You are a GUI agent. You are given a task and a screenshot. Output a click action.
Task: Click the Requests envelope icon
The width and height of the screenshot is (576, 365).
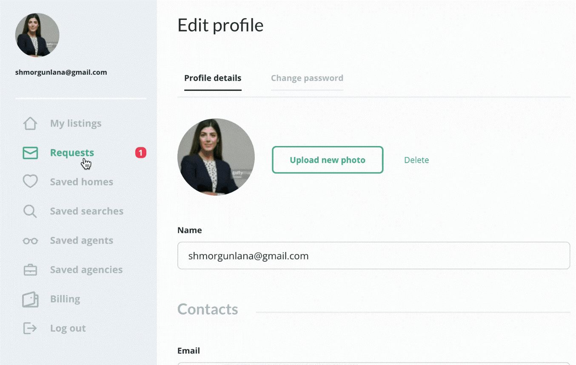click(30, 152)
